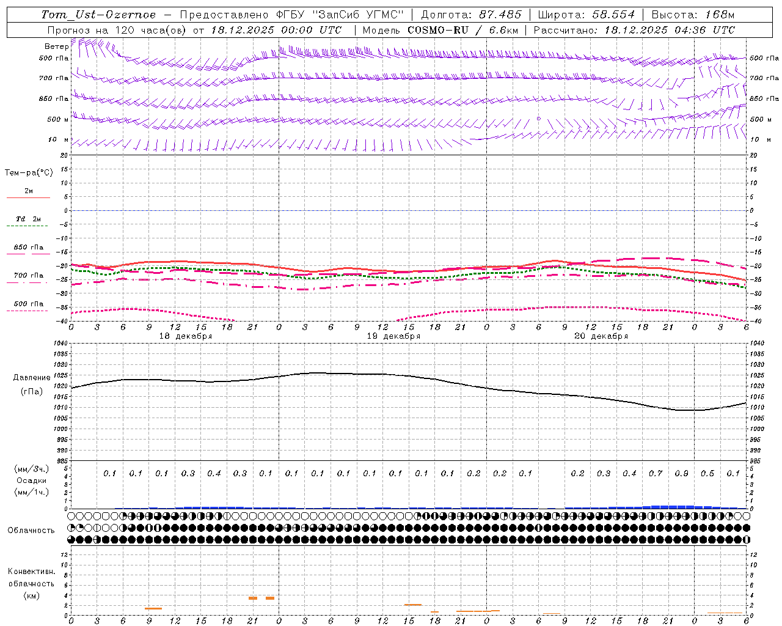Click the "Облачность" cloud cover label

(x=31, y=530)
